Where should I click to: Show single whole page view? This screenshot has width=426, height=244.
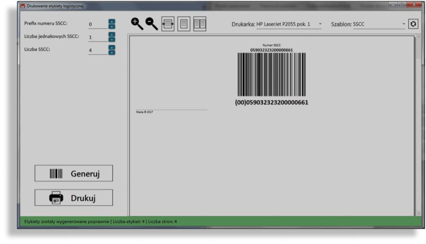pos(184,24)
